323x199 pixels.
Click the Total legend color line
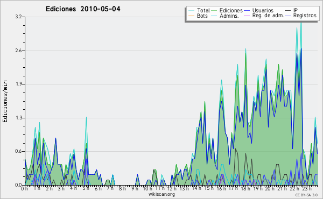tap(191, 11)
